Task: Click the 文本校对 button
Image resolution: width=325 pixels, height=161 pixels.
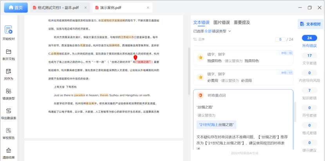Action: [x=310, y=24]
